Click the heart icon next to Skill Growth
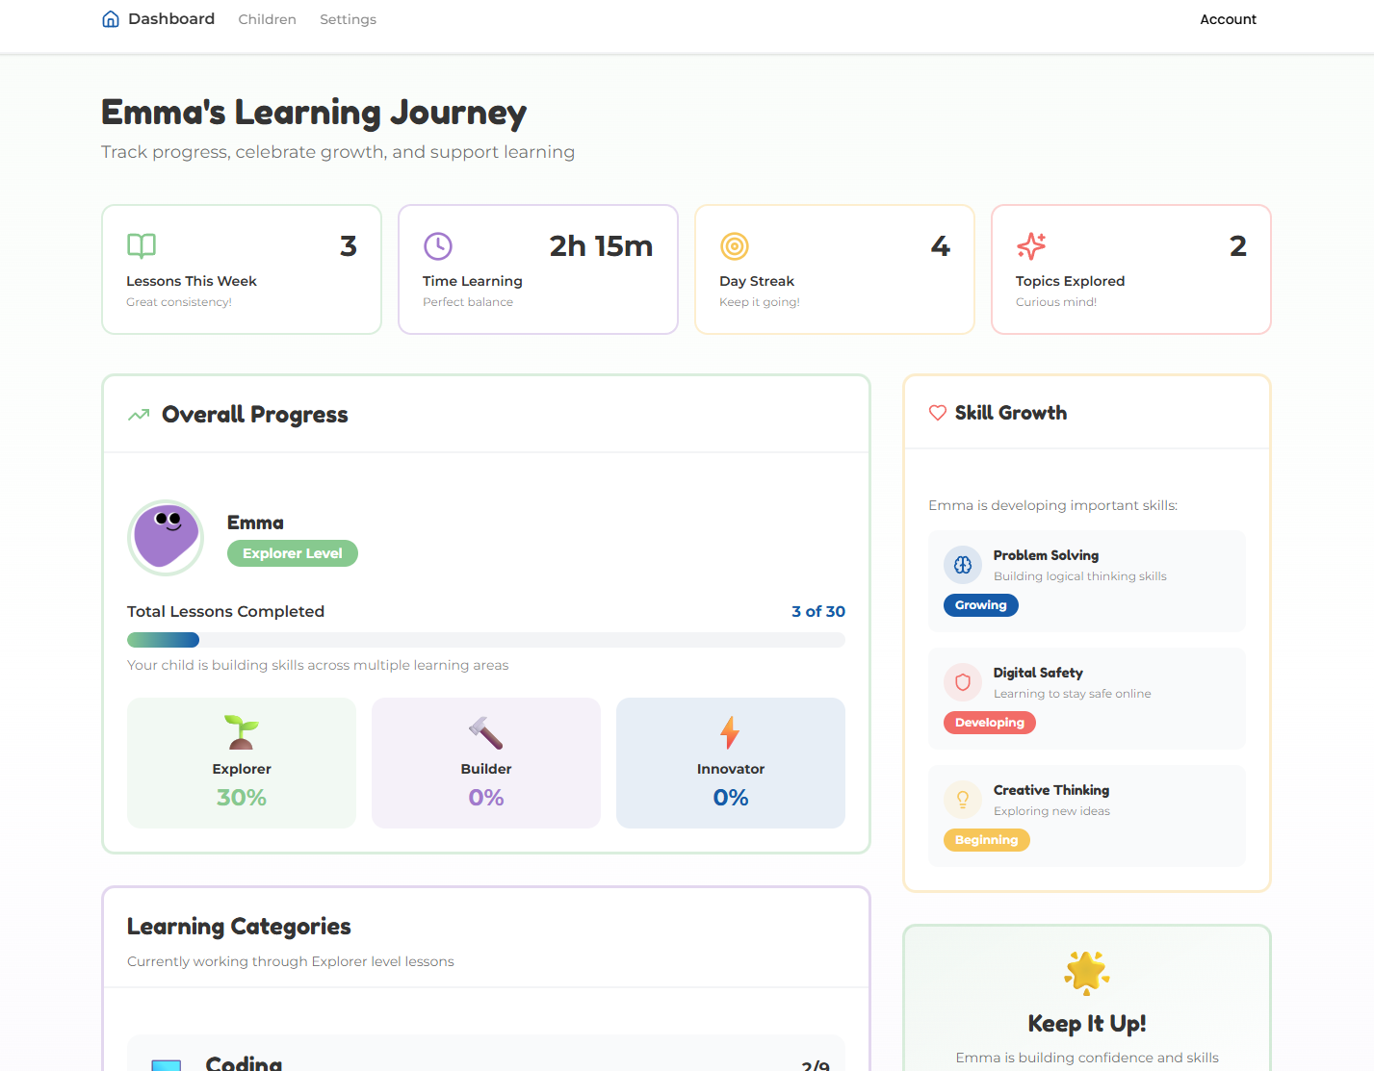The image size is (1374, 1071). (x=937, y=413)
